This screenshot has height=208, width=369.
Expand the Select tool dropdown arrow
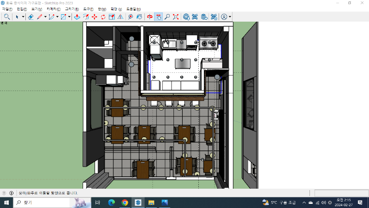pos(23,17)
